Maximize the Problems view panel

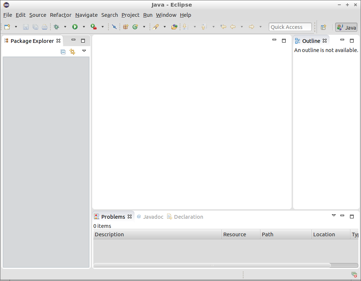(x=352, y=217)
